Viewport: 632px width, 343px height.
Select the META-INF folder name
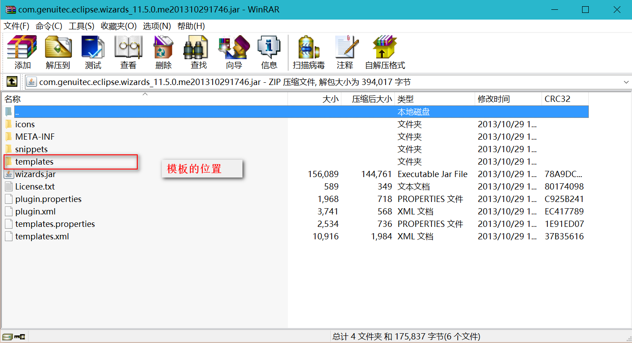[35, 137]
